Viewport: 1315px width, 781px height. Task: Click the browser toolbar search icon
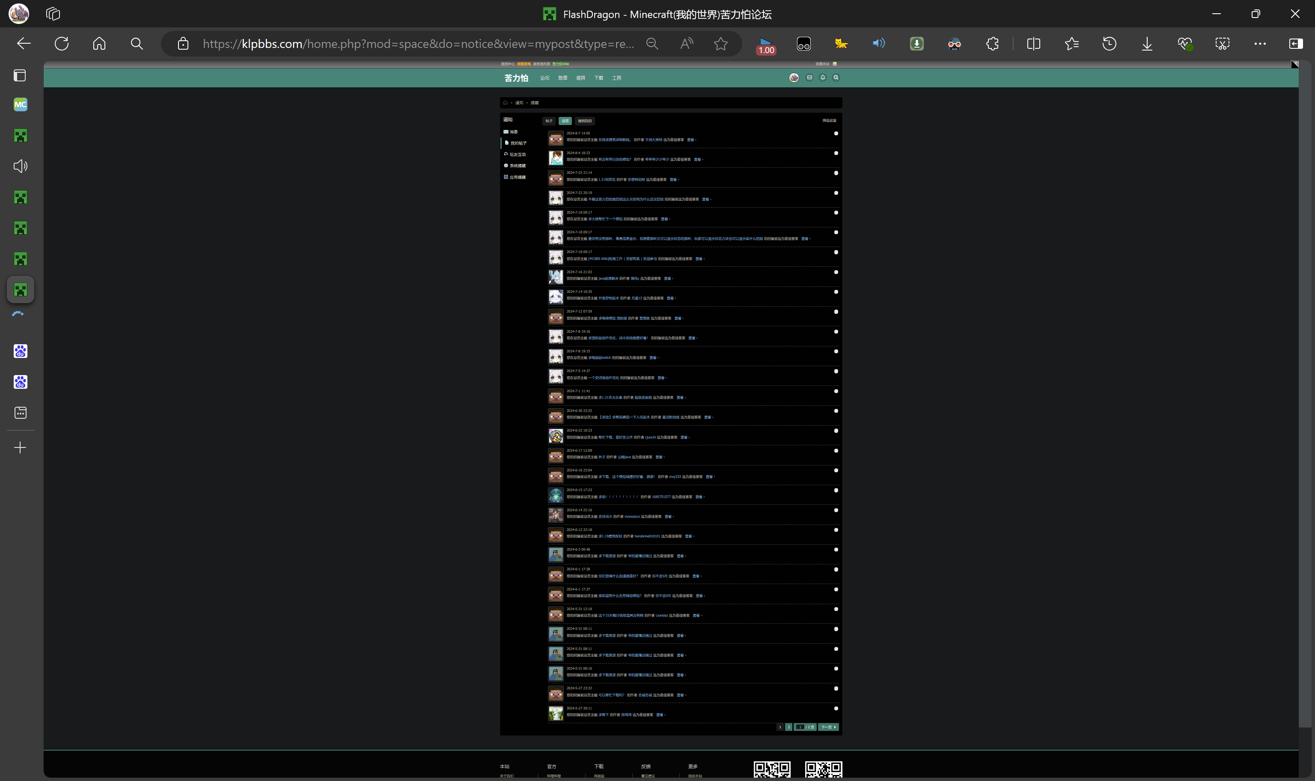pos(137,44)
